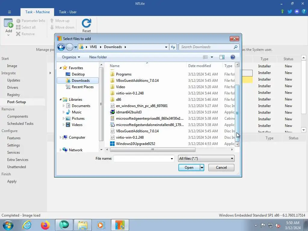The image size is (308, 231).
Task: Open Firefox from taskbar
Action: click(45, 225)
